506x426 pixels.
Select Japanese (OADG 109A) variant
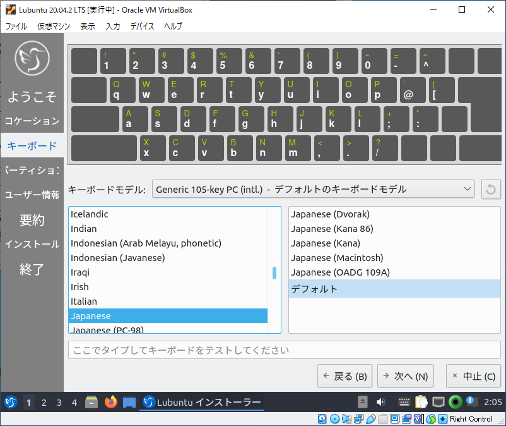tap(394, 272)
